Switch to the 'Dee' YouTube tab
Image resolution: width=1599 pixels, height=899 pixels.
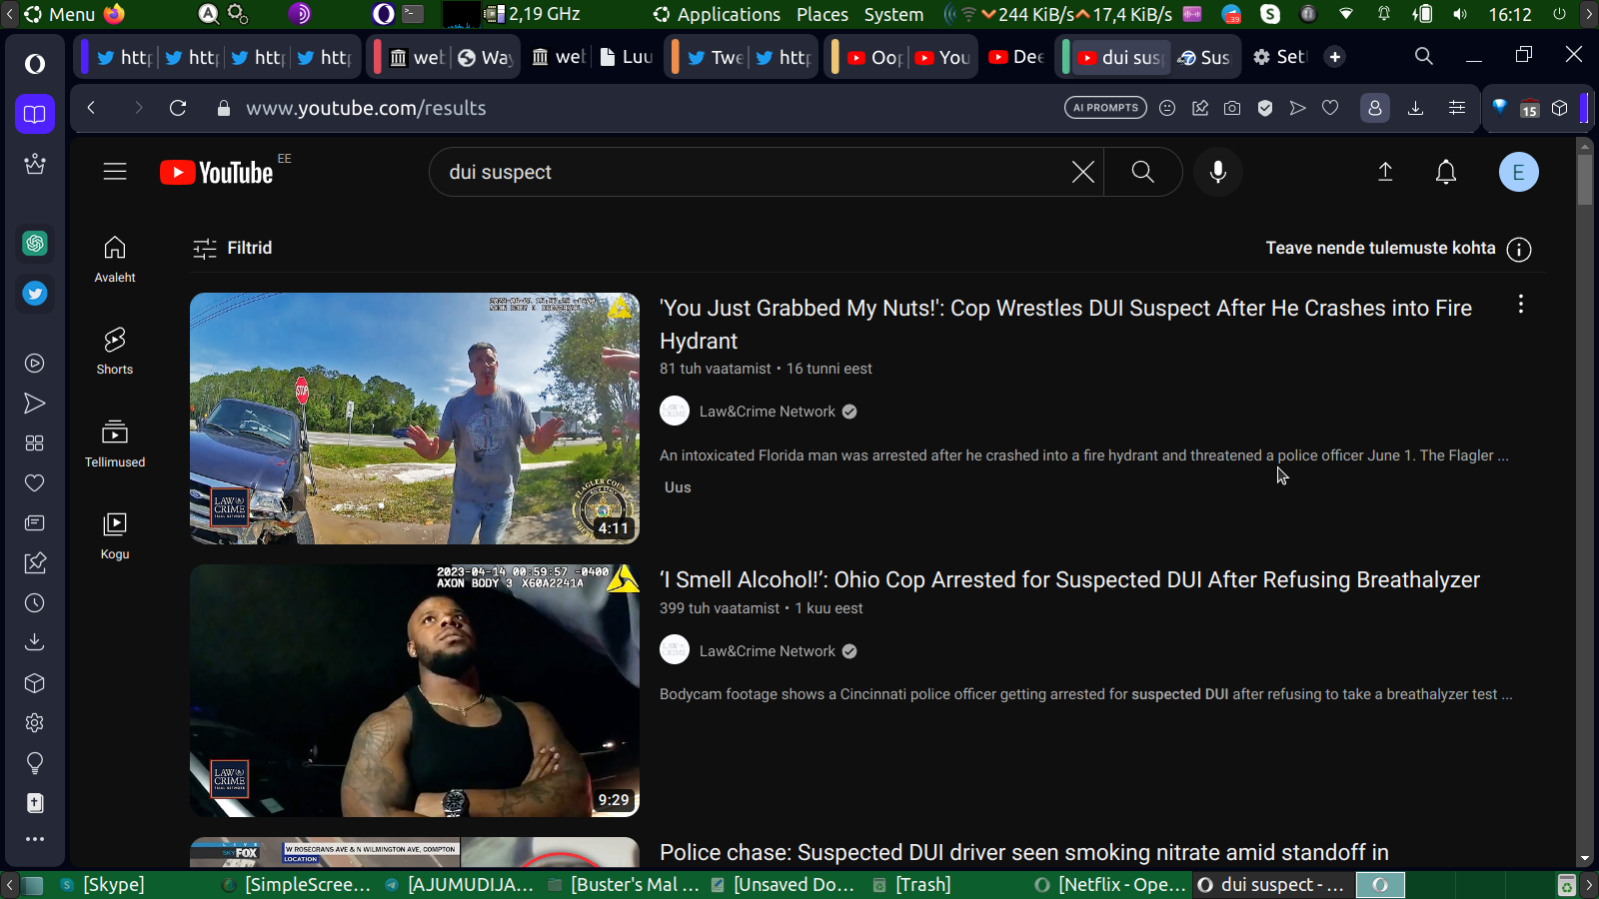(x=1015, y=57)
